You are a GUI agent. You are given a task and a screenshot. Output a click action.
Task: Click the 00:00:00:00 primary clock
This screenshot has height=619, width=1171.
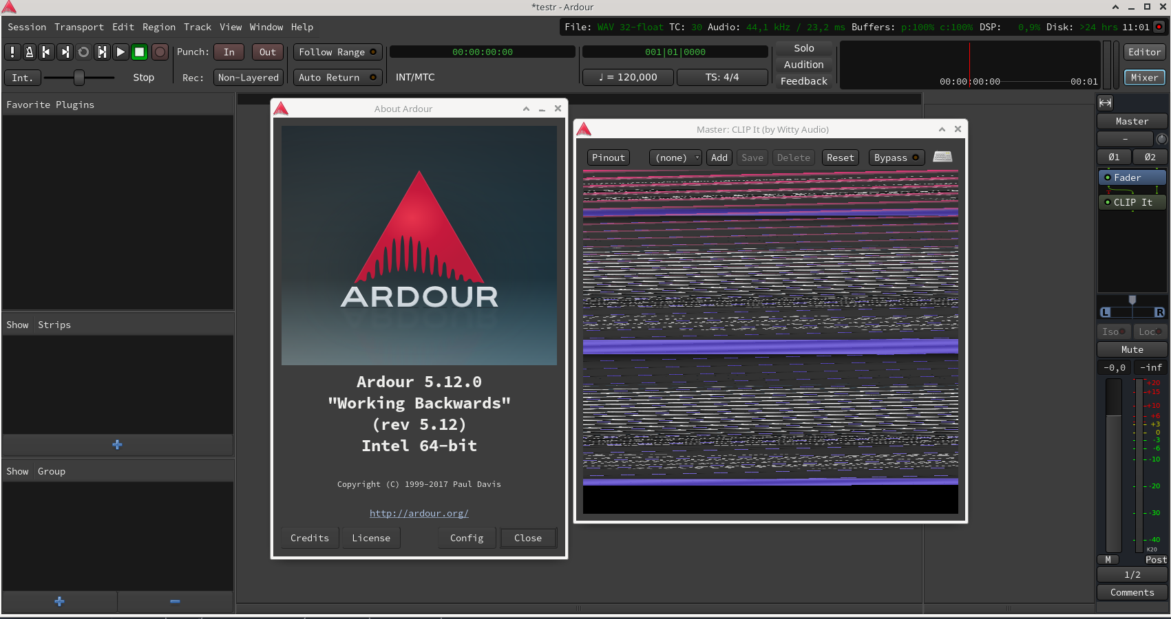point(483,52)
